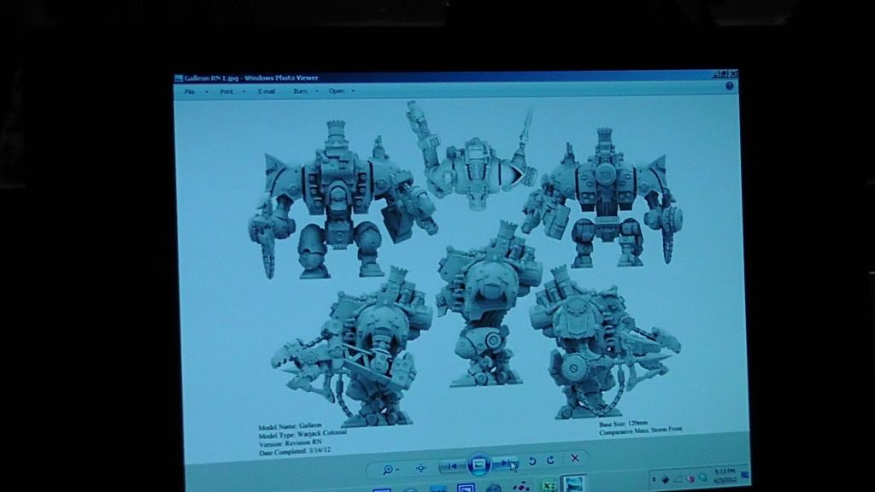Click the Actual Size icon
This screenshot has height=492, width=875.
pyautogui.click(x=420, y=468)
